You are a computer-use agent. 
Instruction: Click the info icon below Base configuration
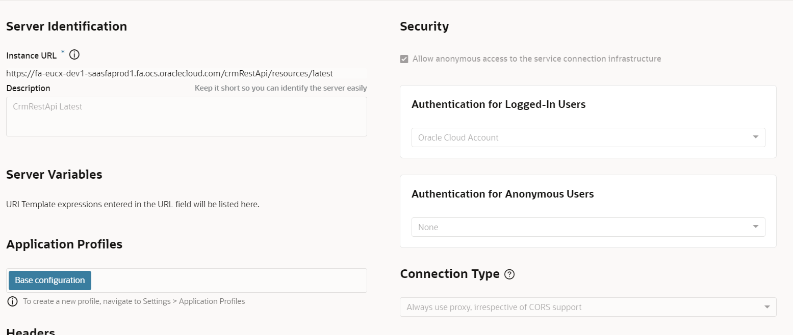coord(11,301)
